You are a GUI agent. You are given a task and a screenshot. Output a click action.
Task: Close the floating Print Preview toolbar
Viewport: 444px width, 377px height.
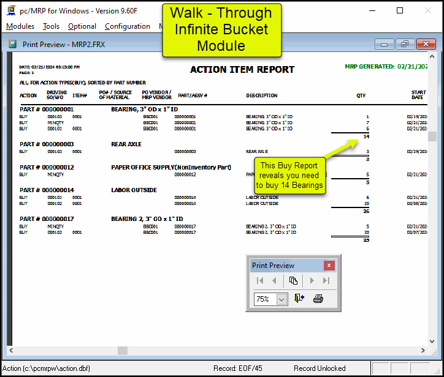click(329, 266)
